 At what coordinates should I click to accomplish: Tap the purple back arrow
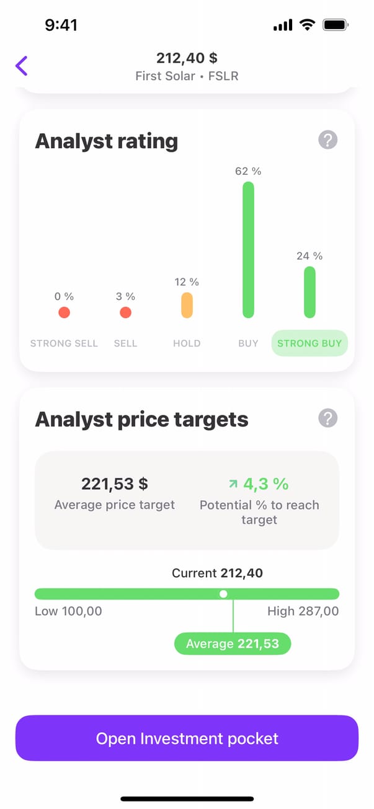22,66
